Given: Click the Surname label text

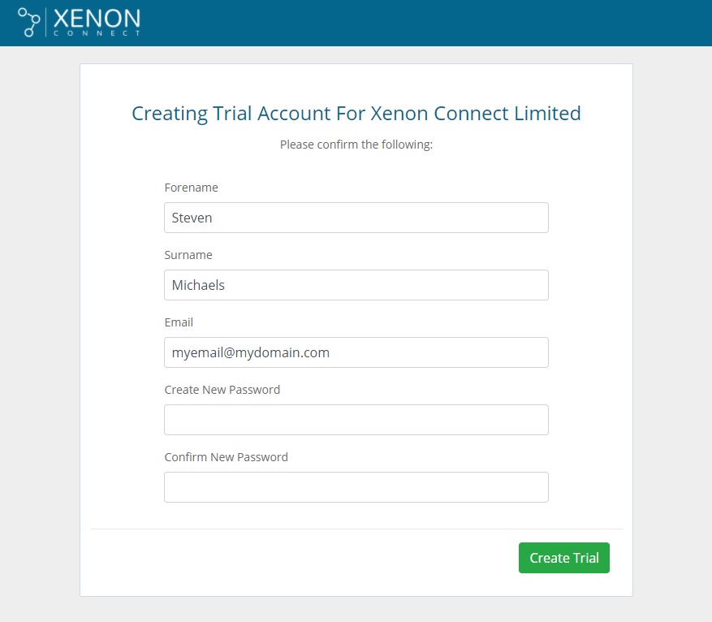Looking at the screenshot, I should coord(188,255).
